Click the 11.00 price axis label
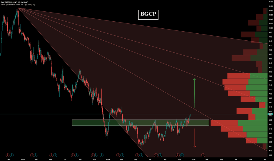 [271, 6]
